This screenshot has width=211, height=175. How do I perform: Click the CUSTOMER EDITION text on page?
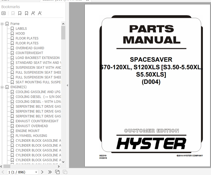151,131
